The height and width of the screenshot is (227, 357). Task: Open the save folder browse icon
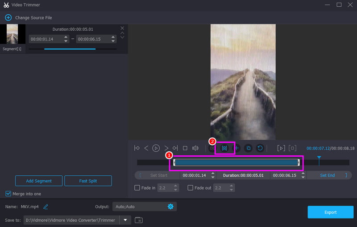pos(139,220)
